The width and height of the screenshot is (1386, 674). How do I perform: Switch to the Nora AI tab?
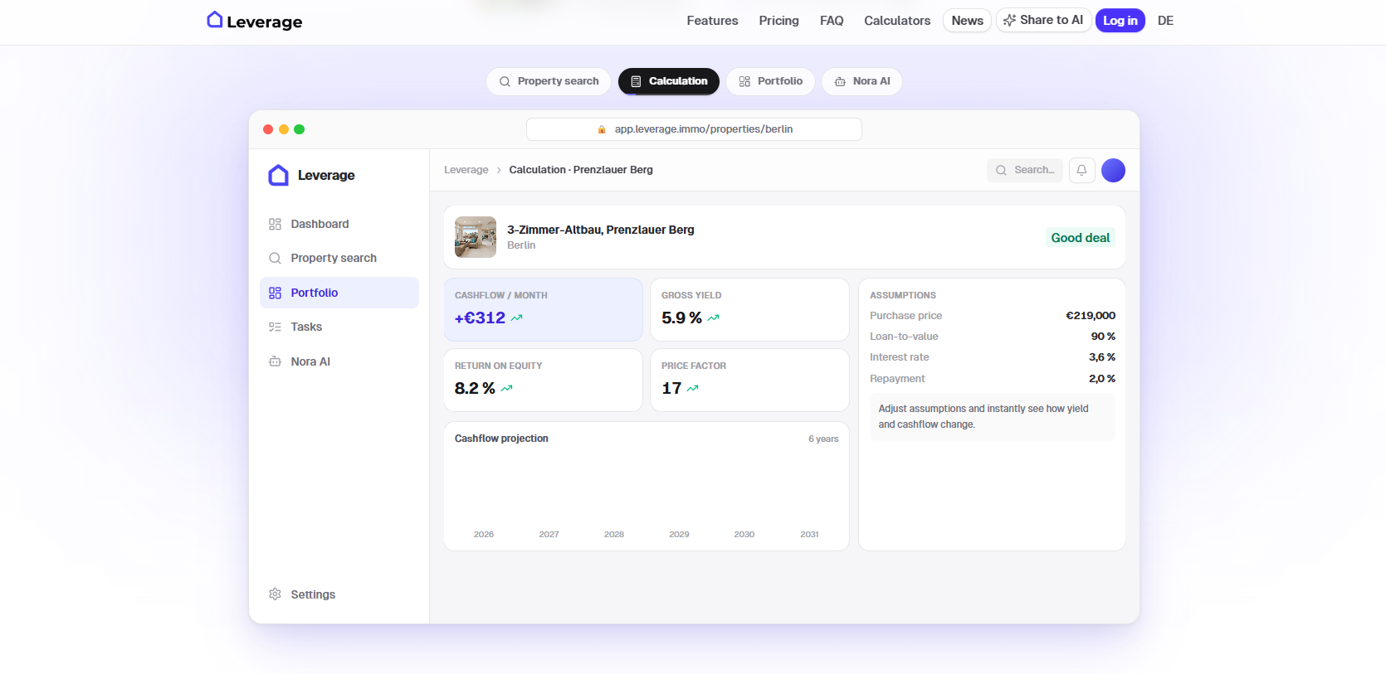point(861,81)
